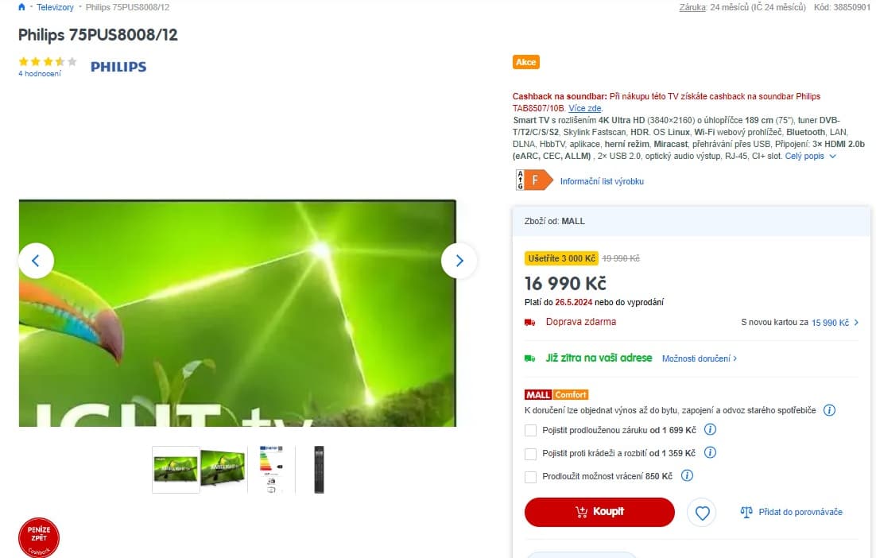Open Televizory breadcrumb category
The image size is (876, 558).
(x=55, y=7)
